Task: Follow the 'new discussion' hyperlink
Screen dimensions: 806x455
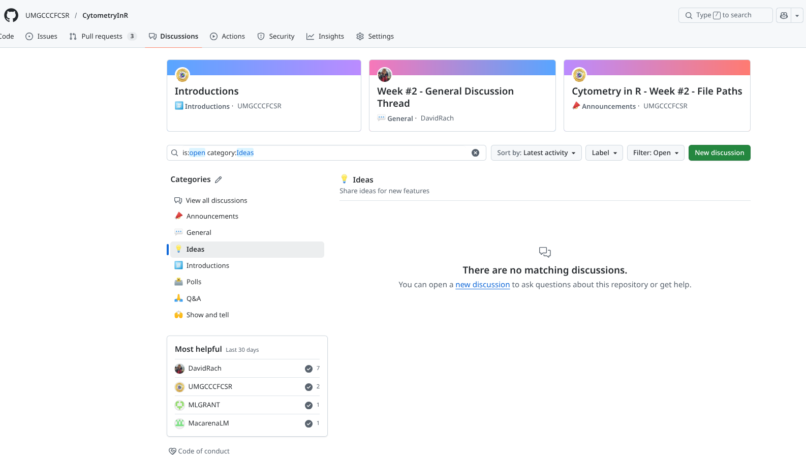Action: 482,285
